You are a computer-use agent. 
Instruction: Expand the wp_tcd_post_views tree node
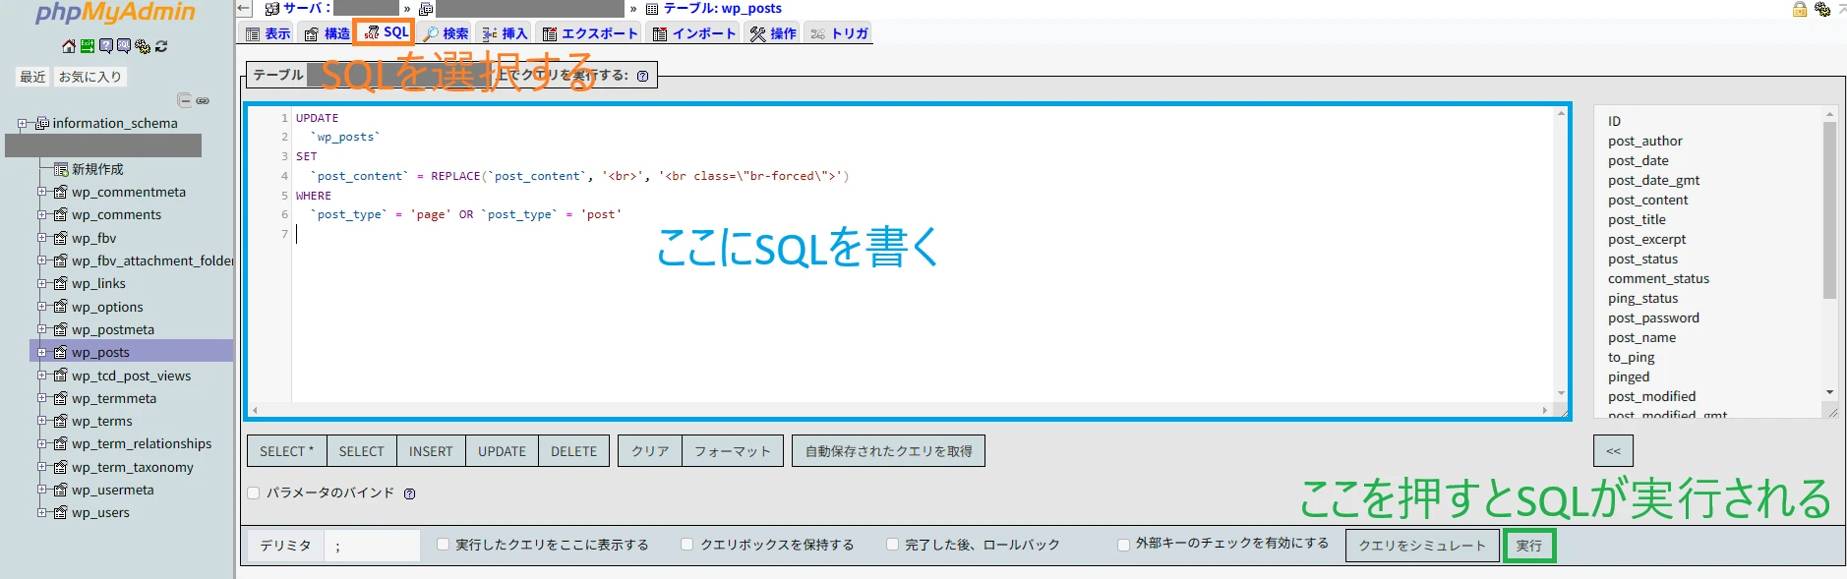(x=42, y=376)
